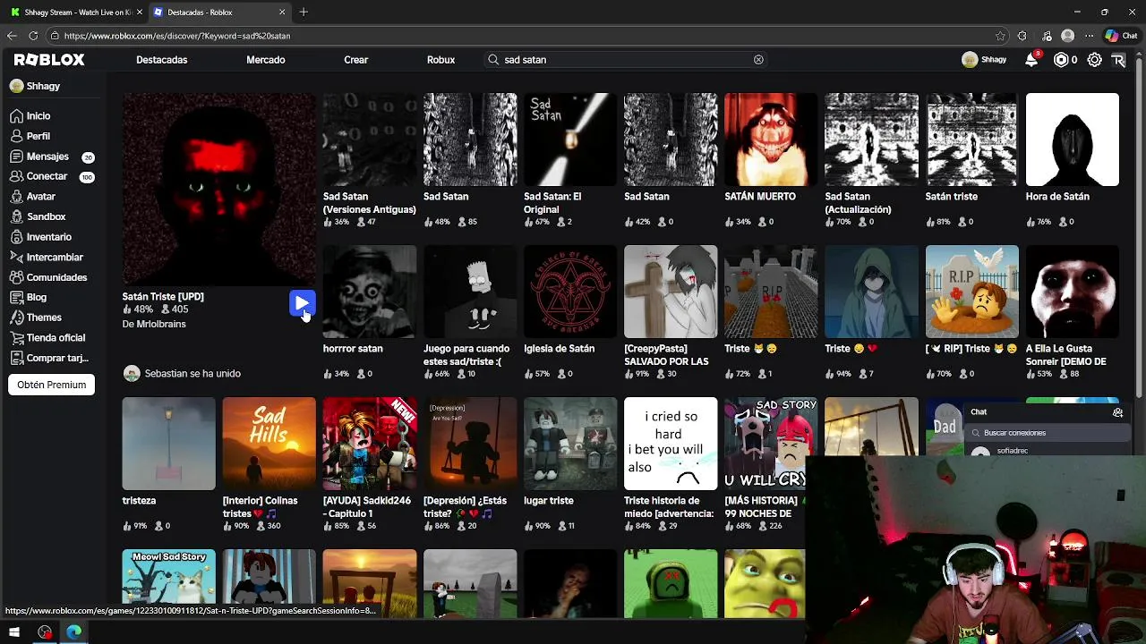This screenshot has height=644, width=1146.
Task: Open the Robux balance icon
Action: [1061, 60]
